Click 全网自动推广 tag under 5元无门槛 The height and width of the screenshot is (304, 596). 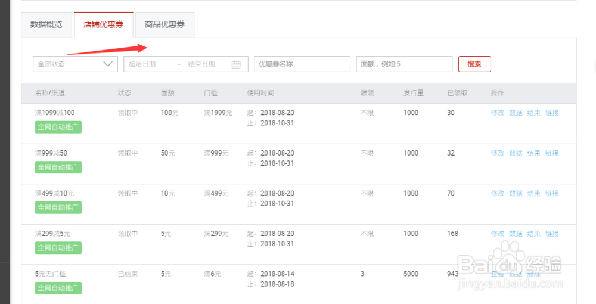click(x=58, y=288)
